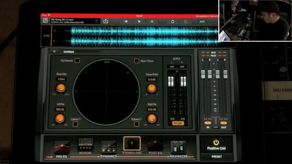Open the AAC format selector
The width and height of the screenshot is (292, 164).
[x=203, y=21]
